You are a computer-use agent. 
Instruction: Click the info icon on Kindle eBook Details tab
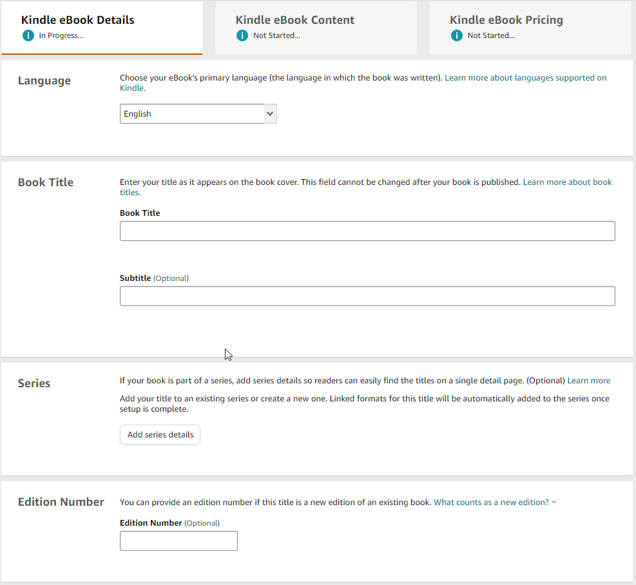[28, 35]
